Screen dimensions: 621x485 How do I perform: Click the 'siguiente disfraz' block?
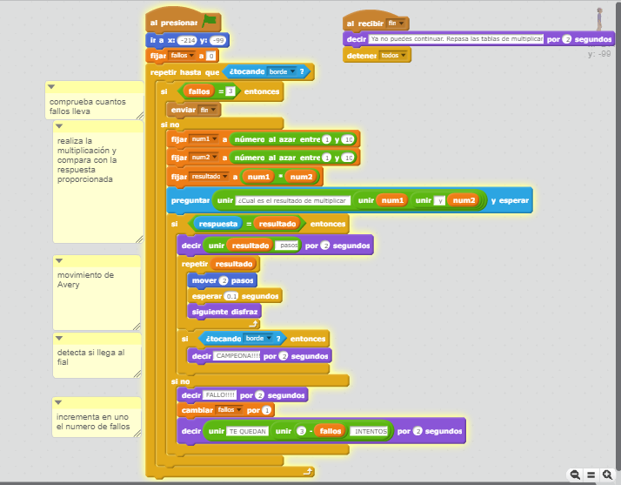tap(224, 311)
